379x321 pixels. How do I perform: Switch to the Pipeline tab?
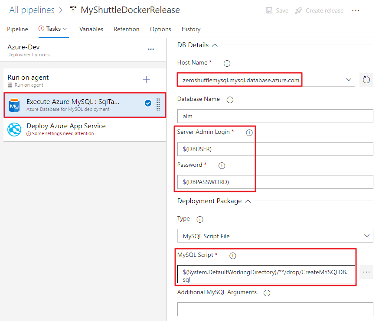coord(17,29)
